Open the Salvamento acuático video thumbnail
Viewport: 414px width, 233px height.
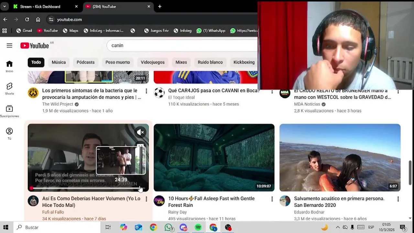click(340, 158)
